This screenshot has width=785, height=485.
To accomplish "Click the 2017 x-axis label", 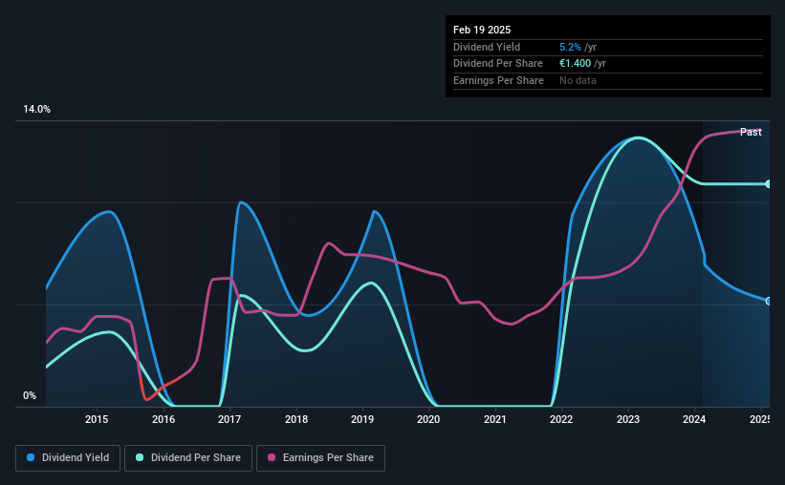I will coord(229,419).
